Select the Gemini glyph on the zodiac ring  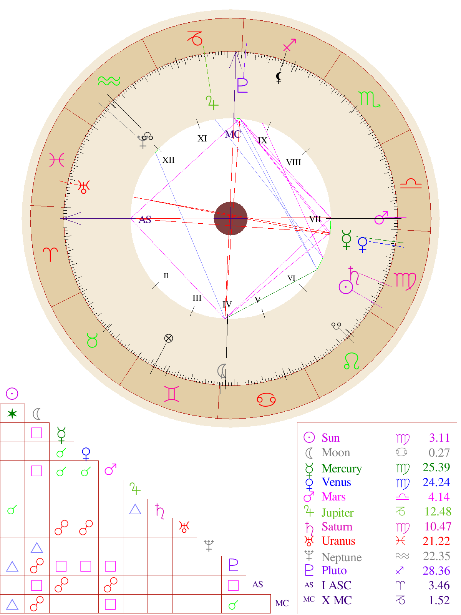(171, 394)
